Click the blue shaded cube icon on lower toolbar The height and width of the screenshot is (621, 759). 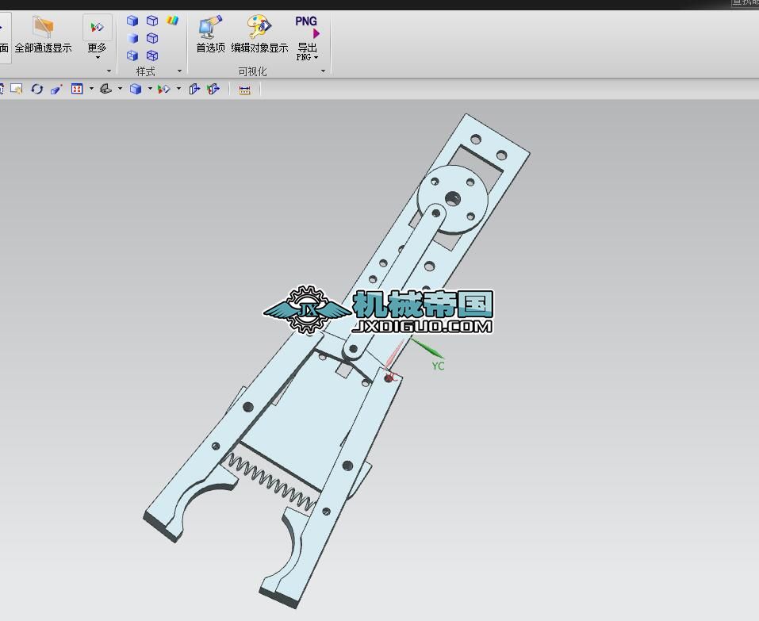134,89
